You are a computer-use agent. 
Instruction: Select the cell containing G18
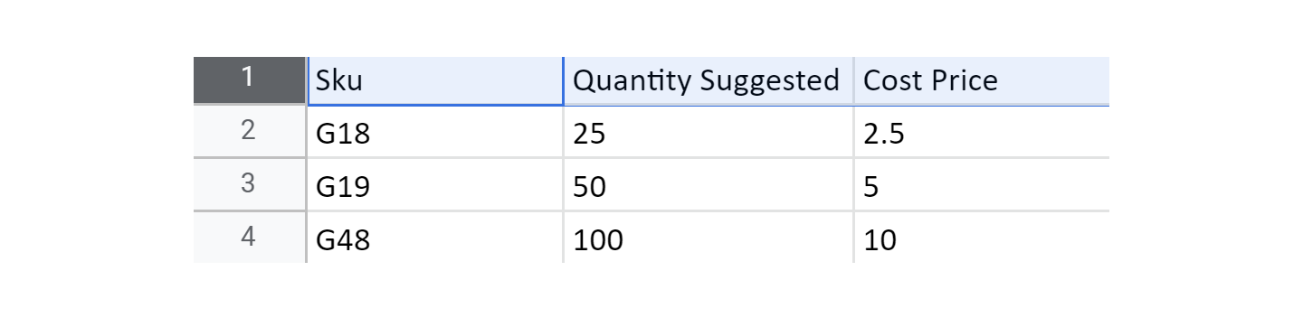[x=435, y=133]
